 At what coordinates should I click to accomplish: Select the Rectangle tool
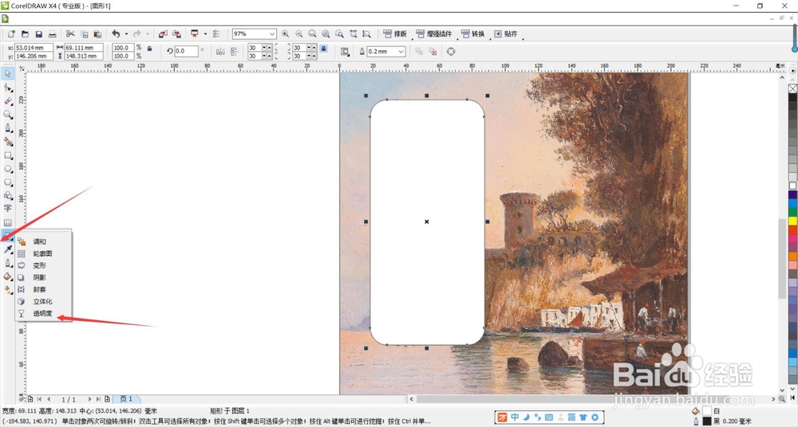8,155
